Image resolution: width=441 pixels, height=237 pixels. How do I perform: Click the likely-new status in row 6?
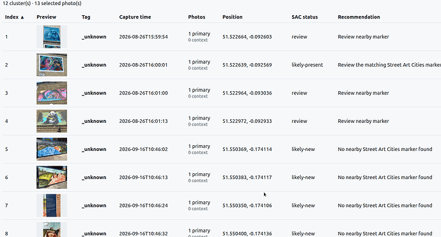303,177
